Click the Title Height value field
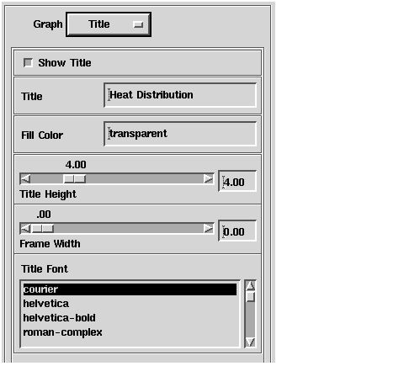Screen dimensions: 420x366 pyautogui.click(x=237, y=181)
